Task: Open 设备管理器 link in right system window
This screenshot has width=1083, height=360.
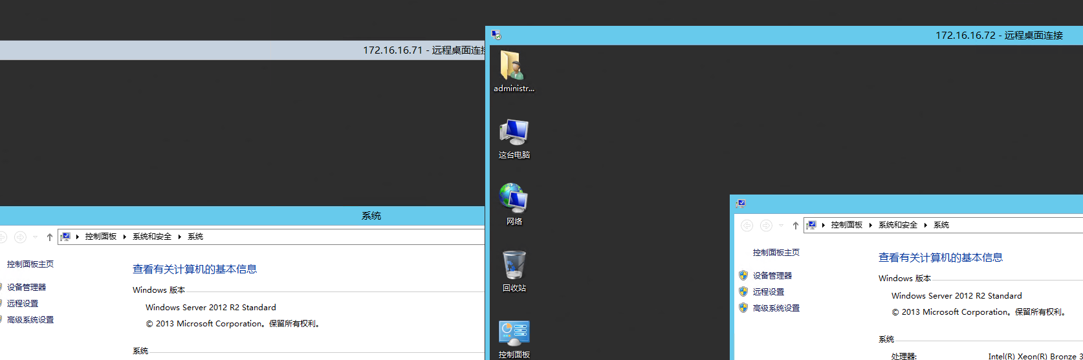Action: coord(772,275)
